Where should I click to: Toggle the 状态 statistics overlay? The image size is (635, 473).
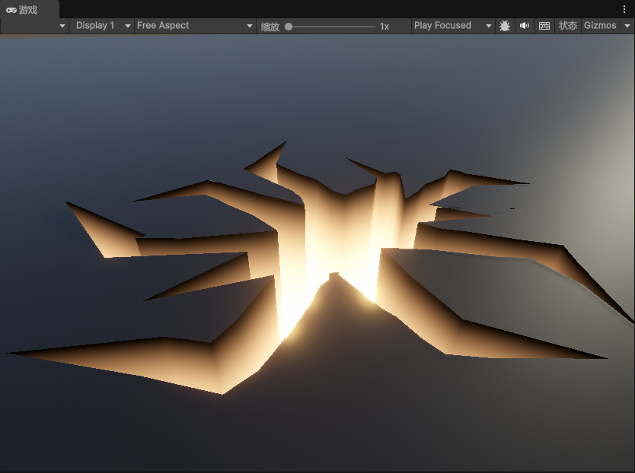click(568, 25)
